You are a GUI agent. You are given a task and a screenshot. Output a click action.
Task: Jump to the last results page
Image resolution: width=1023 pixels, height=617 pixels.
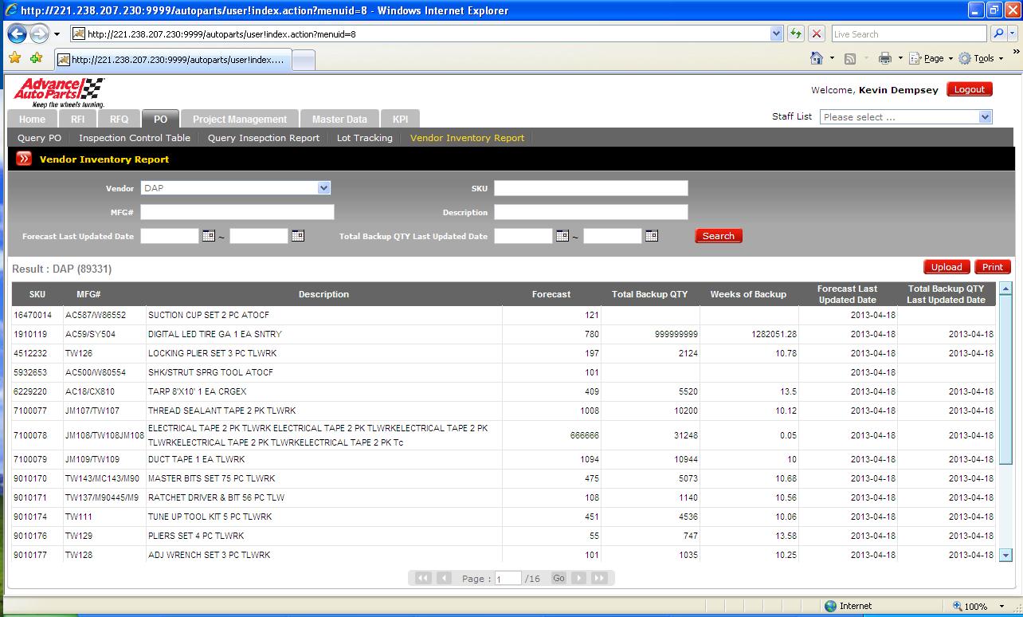click(x=599, y=578)
